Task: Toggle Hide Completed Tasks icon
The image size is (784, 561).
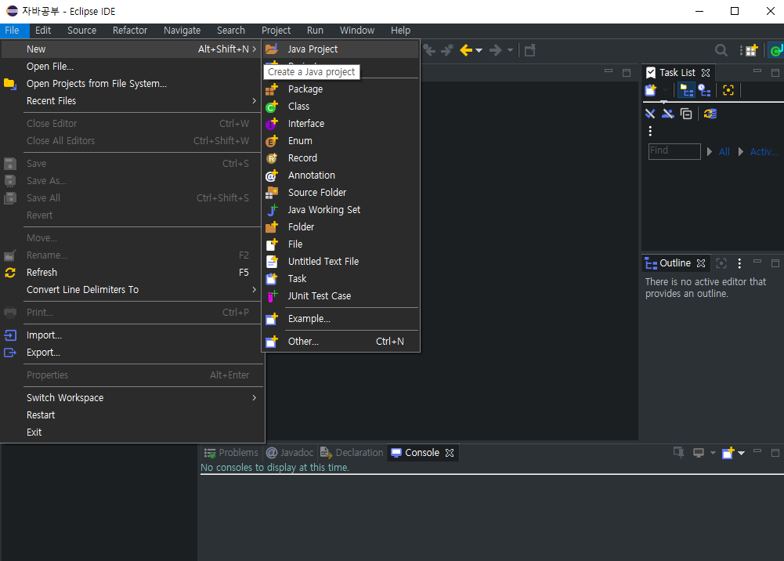Action: [x=650, y=114]
